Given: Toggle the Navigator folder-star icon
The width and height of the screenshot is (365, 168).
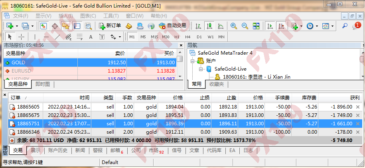Looking at the screenshot, I should (66, 26).
